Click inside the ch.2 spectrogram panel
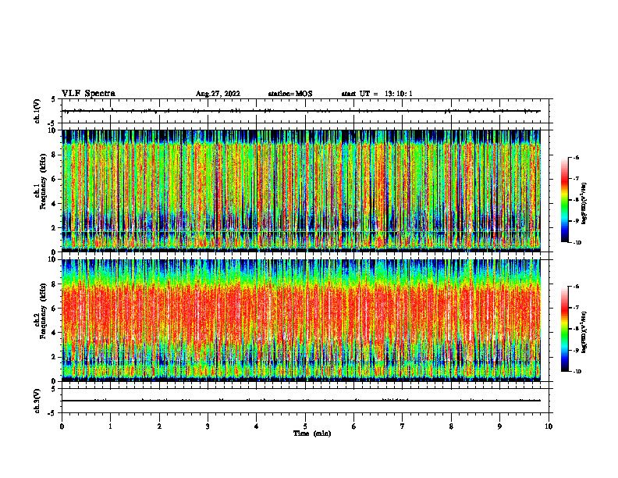This screenshot has width=618, height=478. coord(301,320)
